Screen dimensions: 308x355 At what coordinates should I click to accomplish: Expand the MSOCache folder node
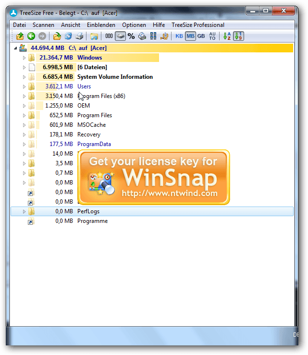click(24, 125)
